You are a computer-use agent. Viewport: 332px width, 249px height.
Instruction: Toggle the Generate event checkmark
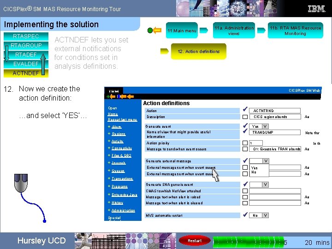[245, 125]
